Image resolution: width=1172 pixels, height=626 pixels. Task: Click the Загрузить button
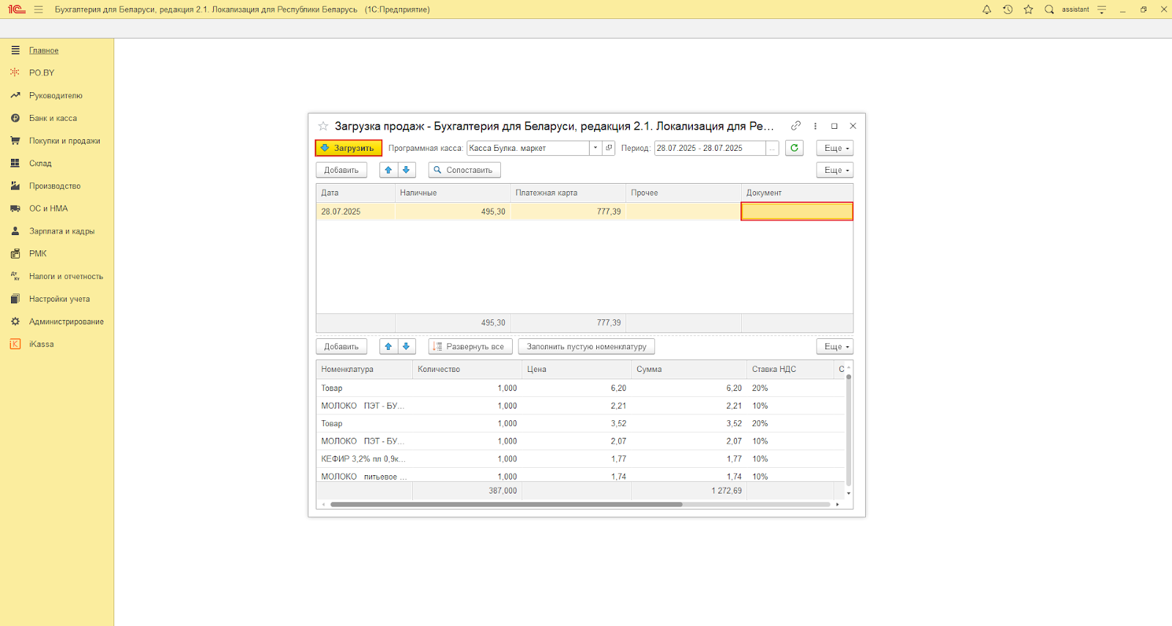pos(349,148)
